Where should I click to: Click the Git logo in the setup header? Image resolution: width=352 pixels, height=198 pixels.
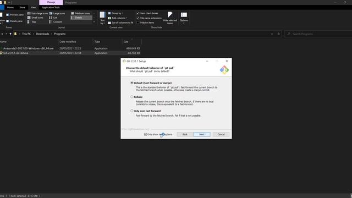[x=224, y=70]
